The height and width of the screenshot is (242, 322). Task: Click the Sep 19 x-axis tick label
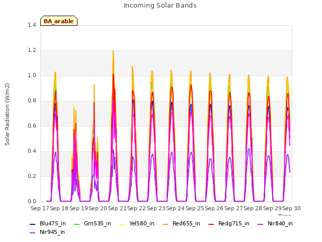(78, 208)
